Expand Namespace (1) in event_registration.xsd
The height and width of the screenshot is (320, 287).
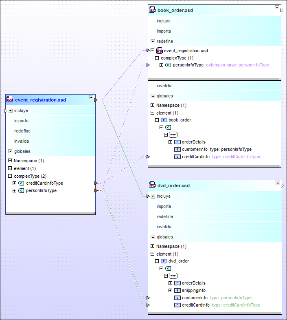click(10, 161)
